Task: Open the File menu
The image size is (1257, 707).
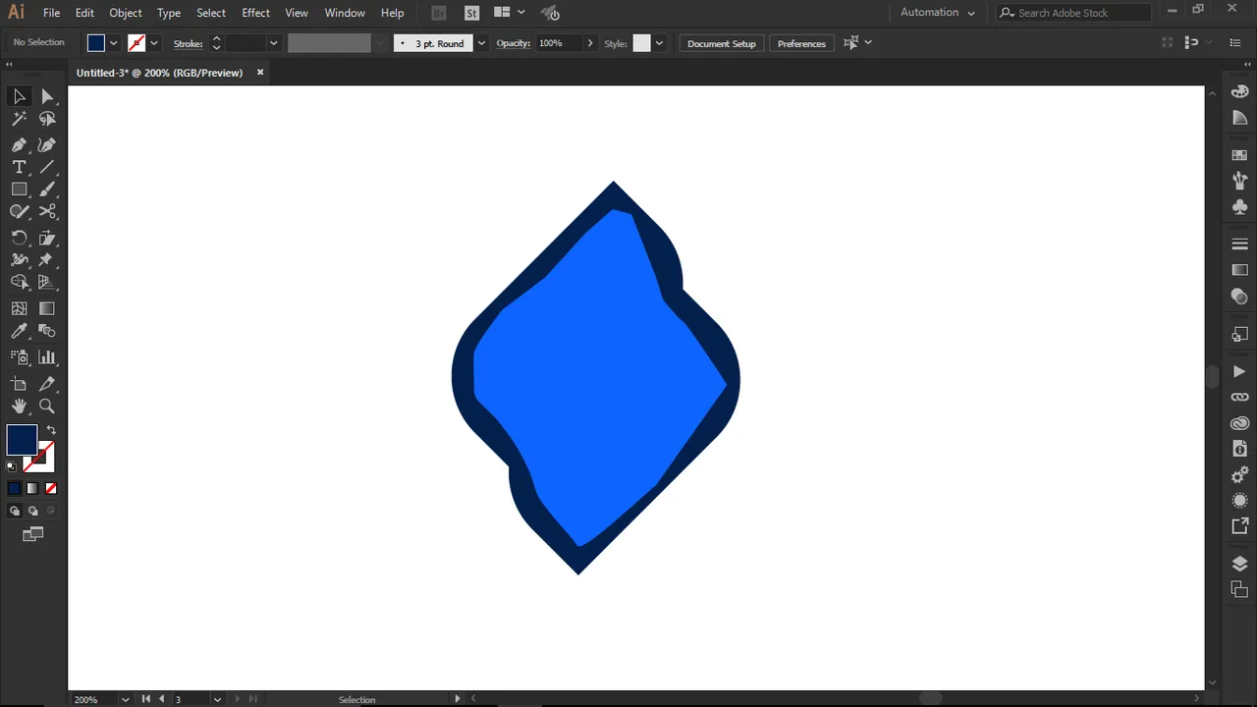Action: click(x=51, y=13)
